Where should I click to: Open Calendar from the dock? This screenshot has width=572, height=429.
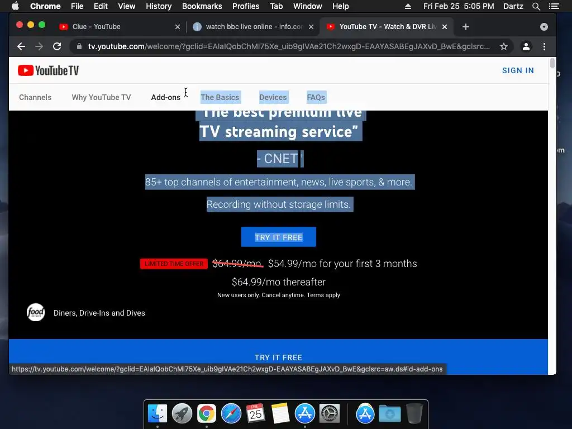click(x=255, y=414)
